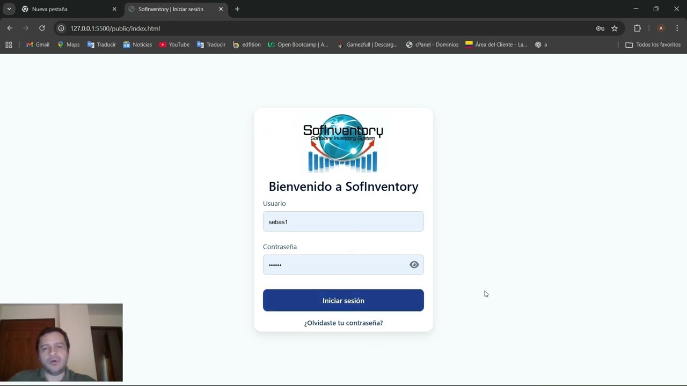Screen dimensions: 687x386
Task: Open the ¿Olvidaste tu contraseña? link
Action: point(343,323)
